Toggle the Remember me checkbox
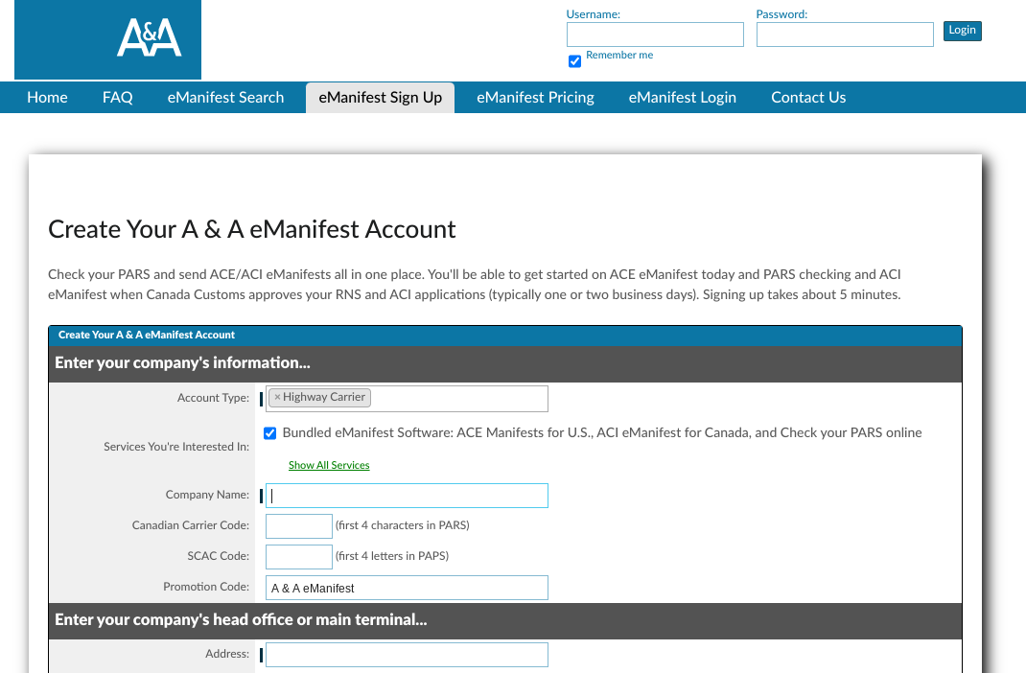The height and width of the screenshot is (673, 1026). pyautogui.click(x=574, y=61)
